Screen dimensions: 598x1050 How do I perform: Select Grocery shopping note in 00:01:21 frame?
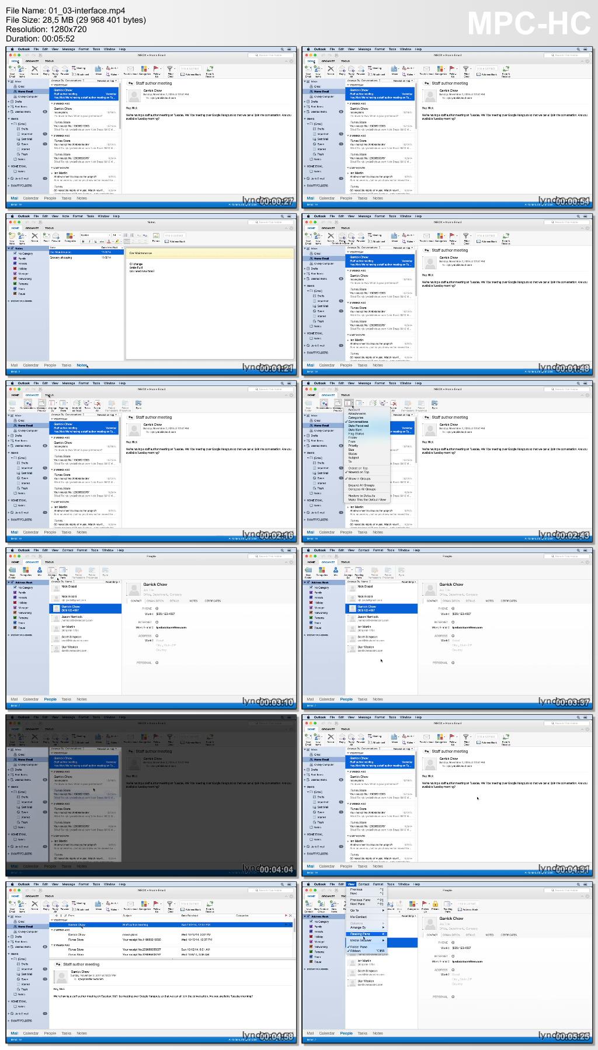click(86, 257)
